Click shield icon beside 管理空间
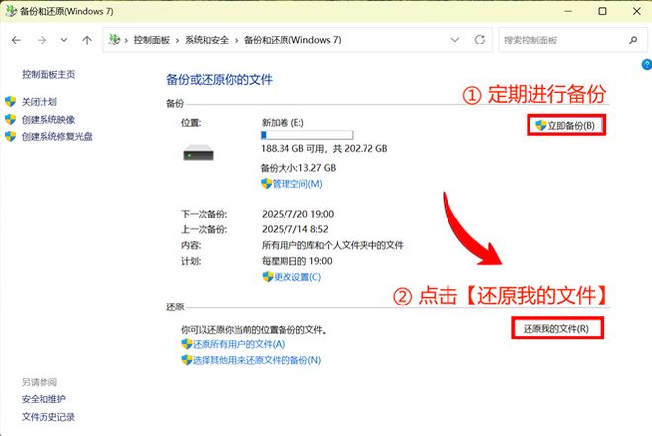Screen dimensions: 652x436 tap(266, 184)
